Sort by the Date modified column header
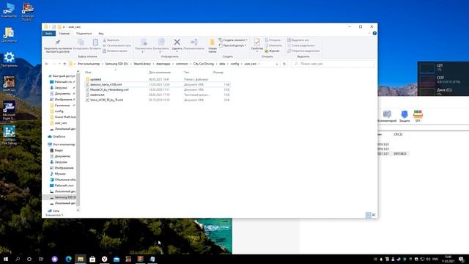 [x=160, y=72]
